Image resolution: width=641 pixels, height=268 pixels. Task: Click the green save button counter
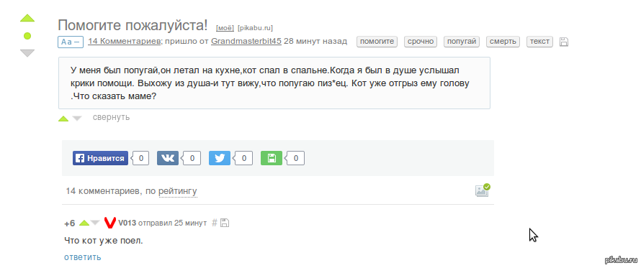tap(295, 158)
